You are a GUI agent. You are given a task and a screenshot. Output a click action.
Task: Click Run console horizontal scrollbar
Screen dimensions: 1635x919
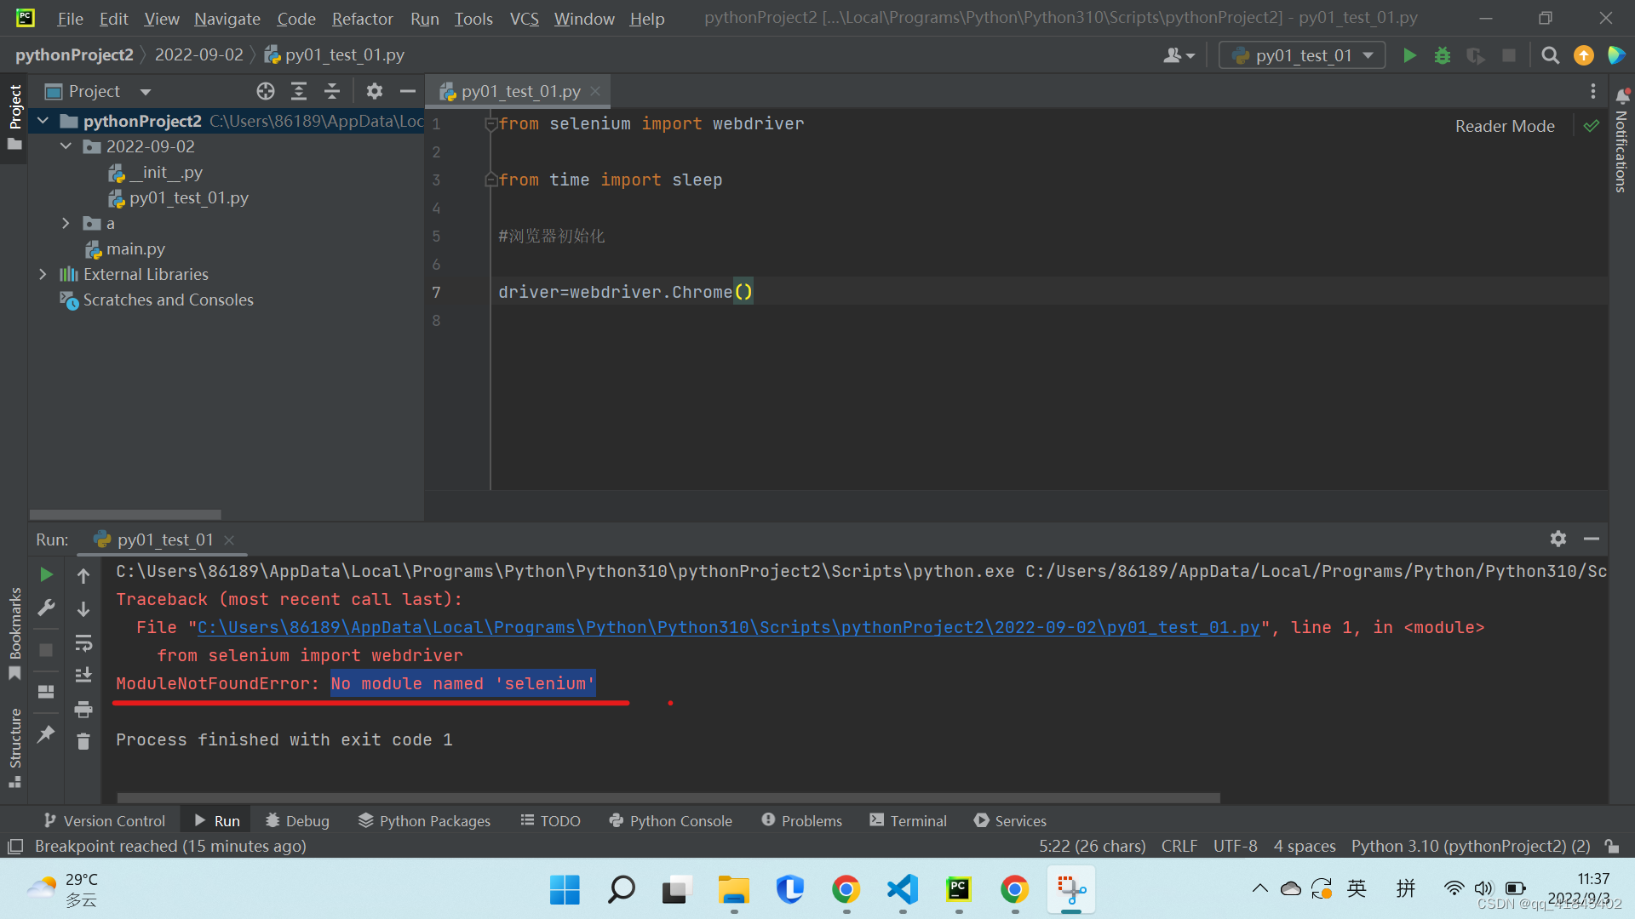tap(668, 798)
